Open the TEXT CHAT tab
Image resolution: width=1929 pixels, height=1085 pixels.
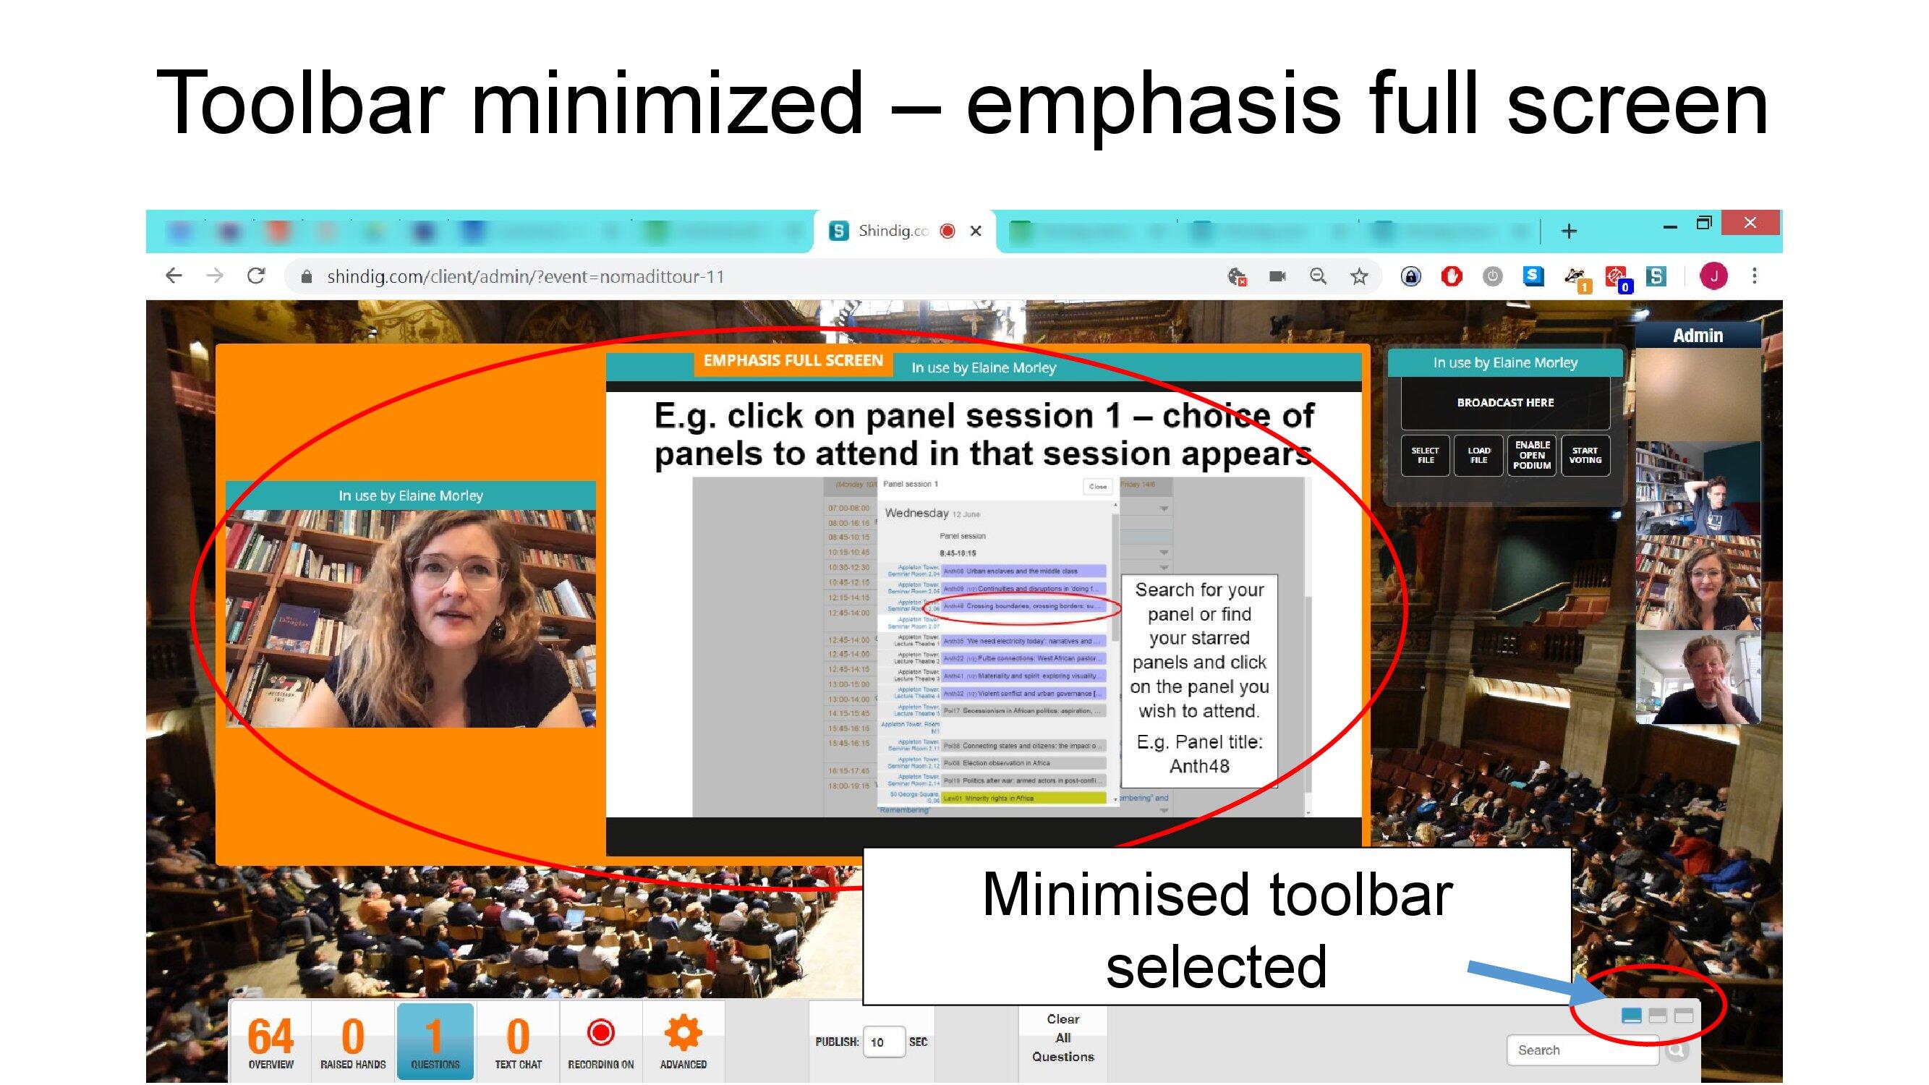click(x=517, y=1041)
